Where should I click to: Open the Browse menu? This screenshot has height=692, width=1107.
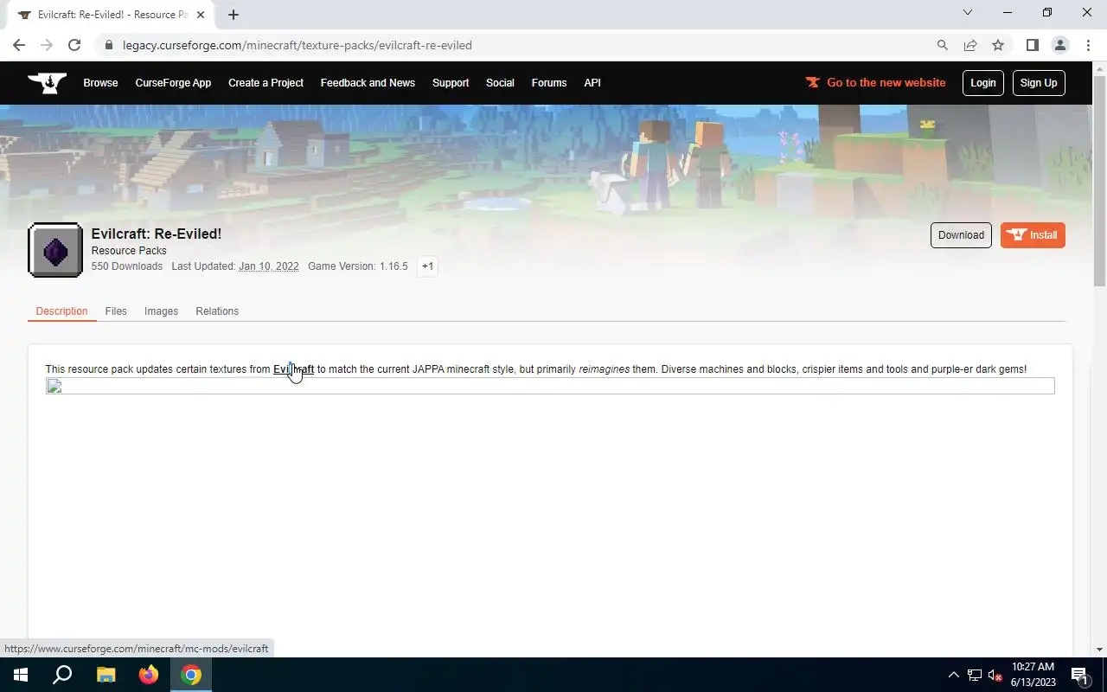[x=100, y=83]
